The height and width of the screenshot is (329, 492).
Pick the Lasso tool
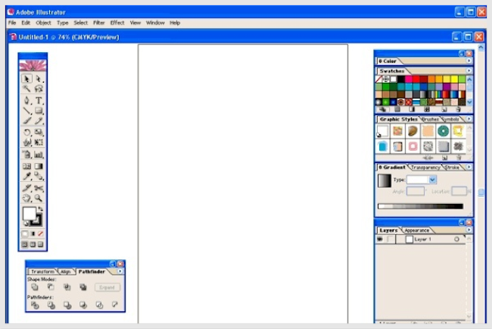pyautogui.click(x=39, y=88)
